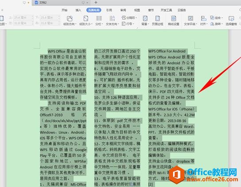Expand the 文字环绕 dropdown arrow
The image size is (241, 187).
[197, 24]
